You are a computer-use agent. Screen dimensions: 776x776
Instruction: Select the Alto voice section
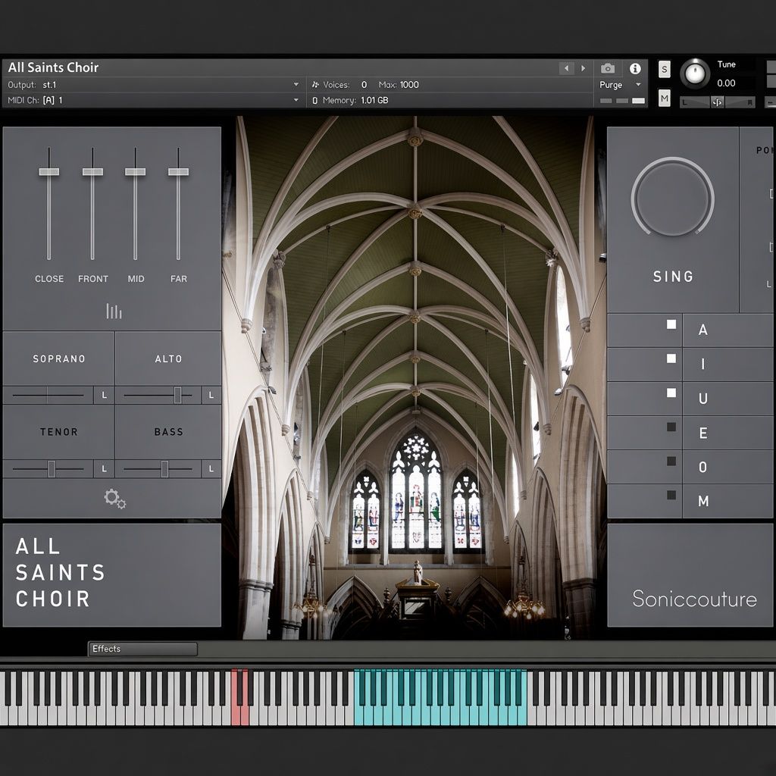168,358
